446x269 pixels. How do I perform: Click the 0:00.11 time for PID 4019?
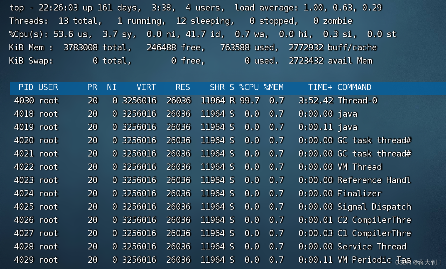pos(316,127)
